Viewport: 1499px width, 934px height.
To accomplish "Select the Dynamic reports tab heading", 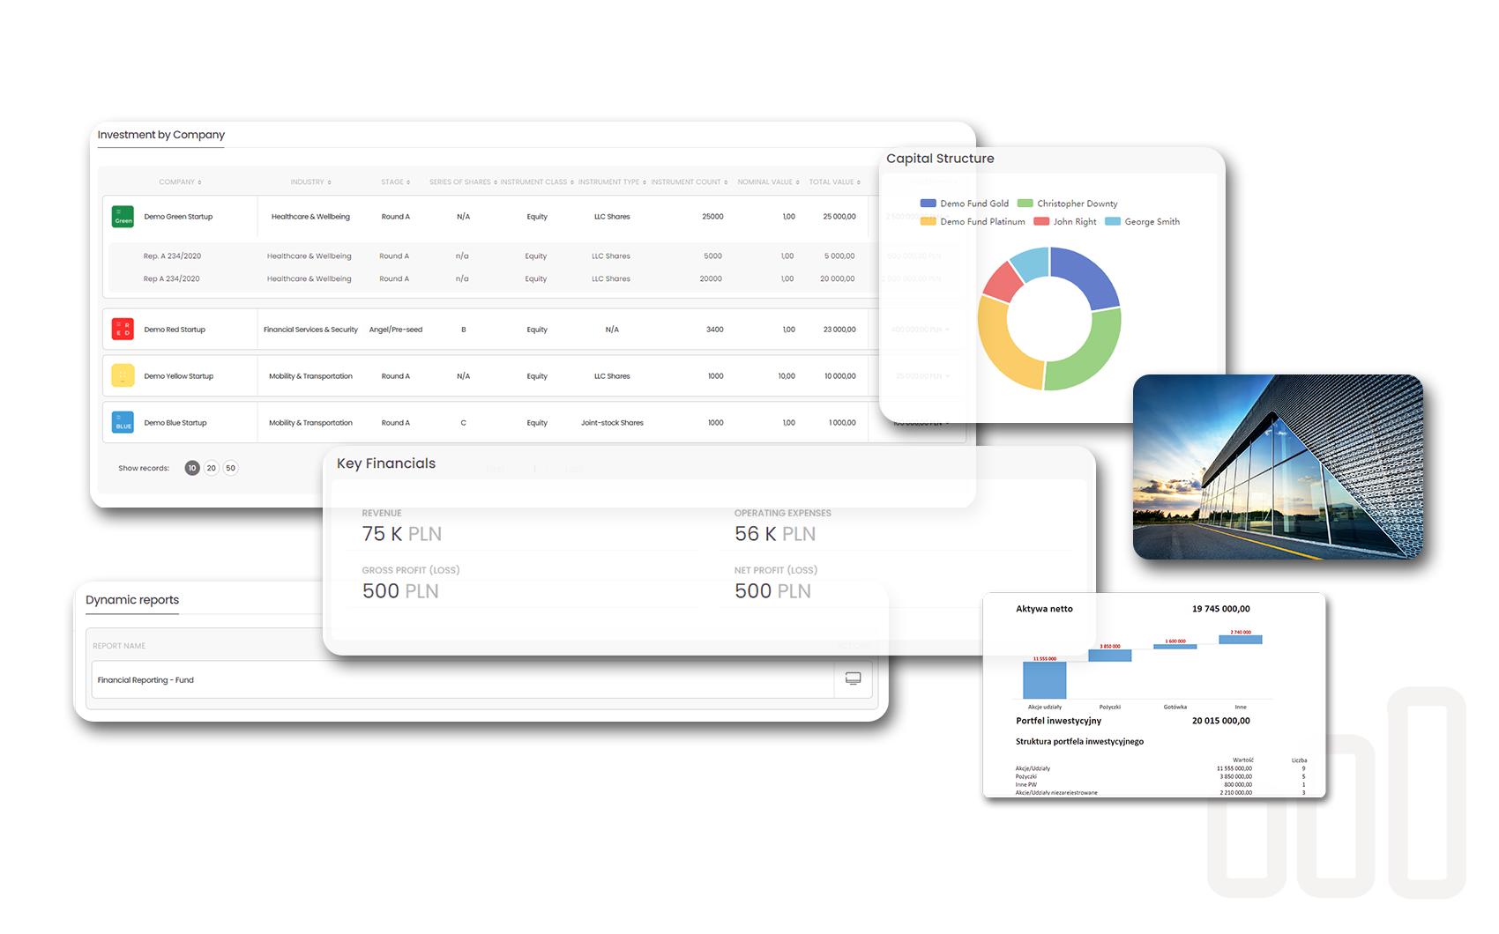I will pos(132,600).
